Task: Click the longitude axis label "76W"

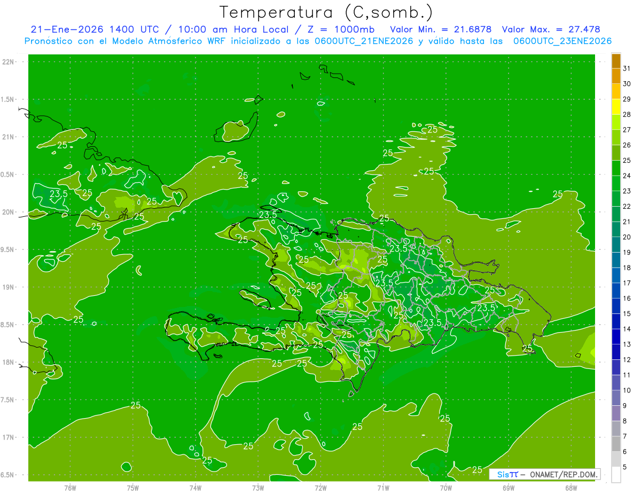Action: click(x=70, y=488)
